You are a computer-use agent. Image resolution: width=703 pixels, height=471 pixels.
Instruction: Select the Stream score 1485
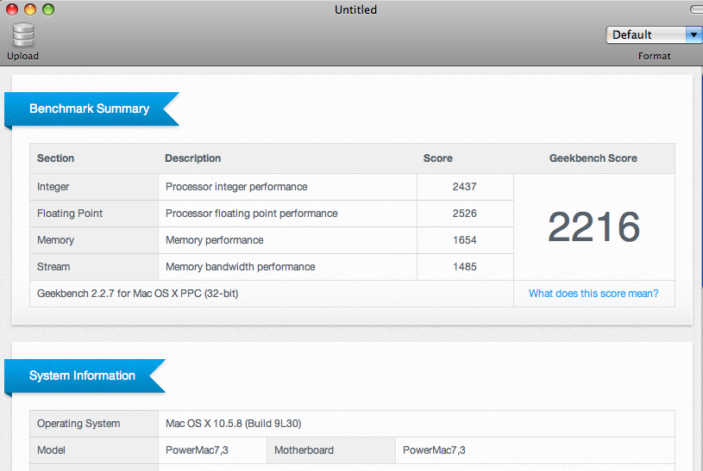point(464,267)
